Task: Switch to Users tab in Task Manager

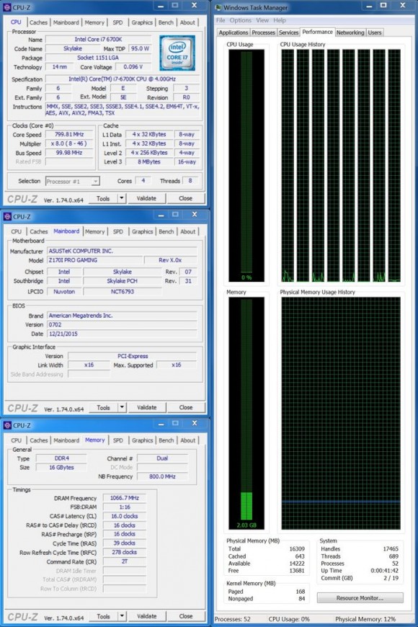Action: point(375,32)
